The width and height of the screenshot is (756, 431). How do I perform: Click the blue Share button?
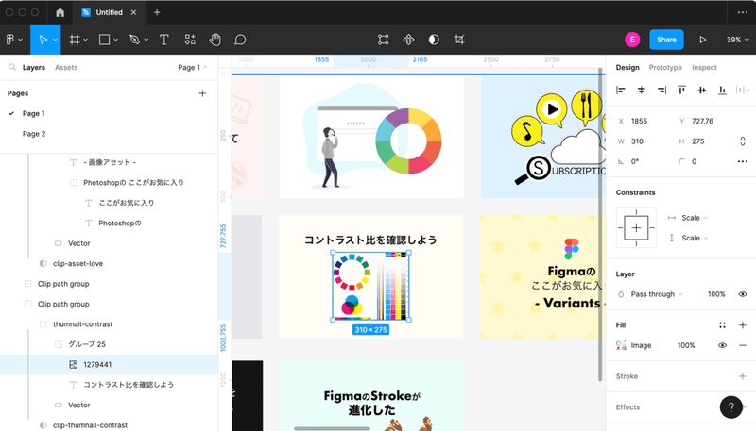click(666, 40)
